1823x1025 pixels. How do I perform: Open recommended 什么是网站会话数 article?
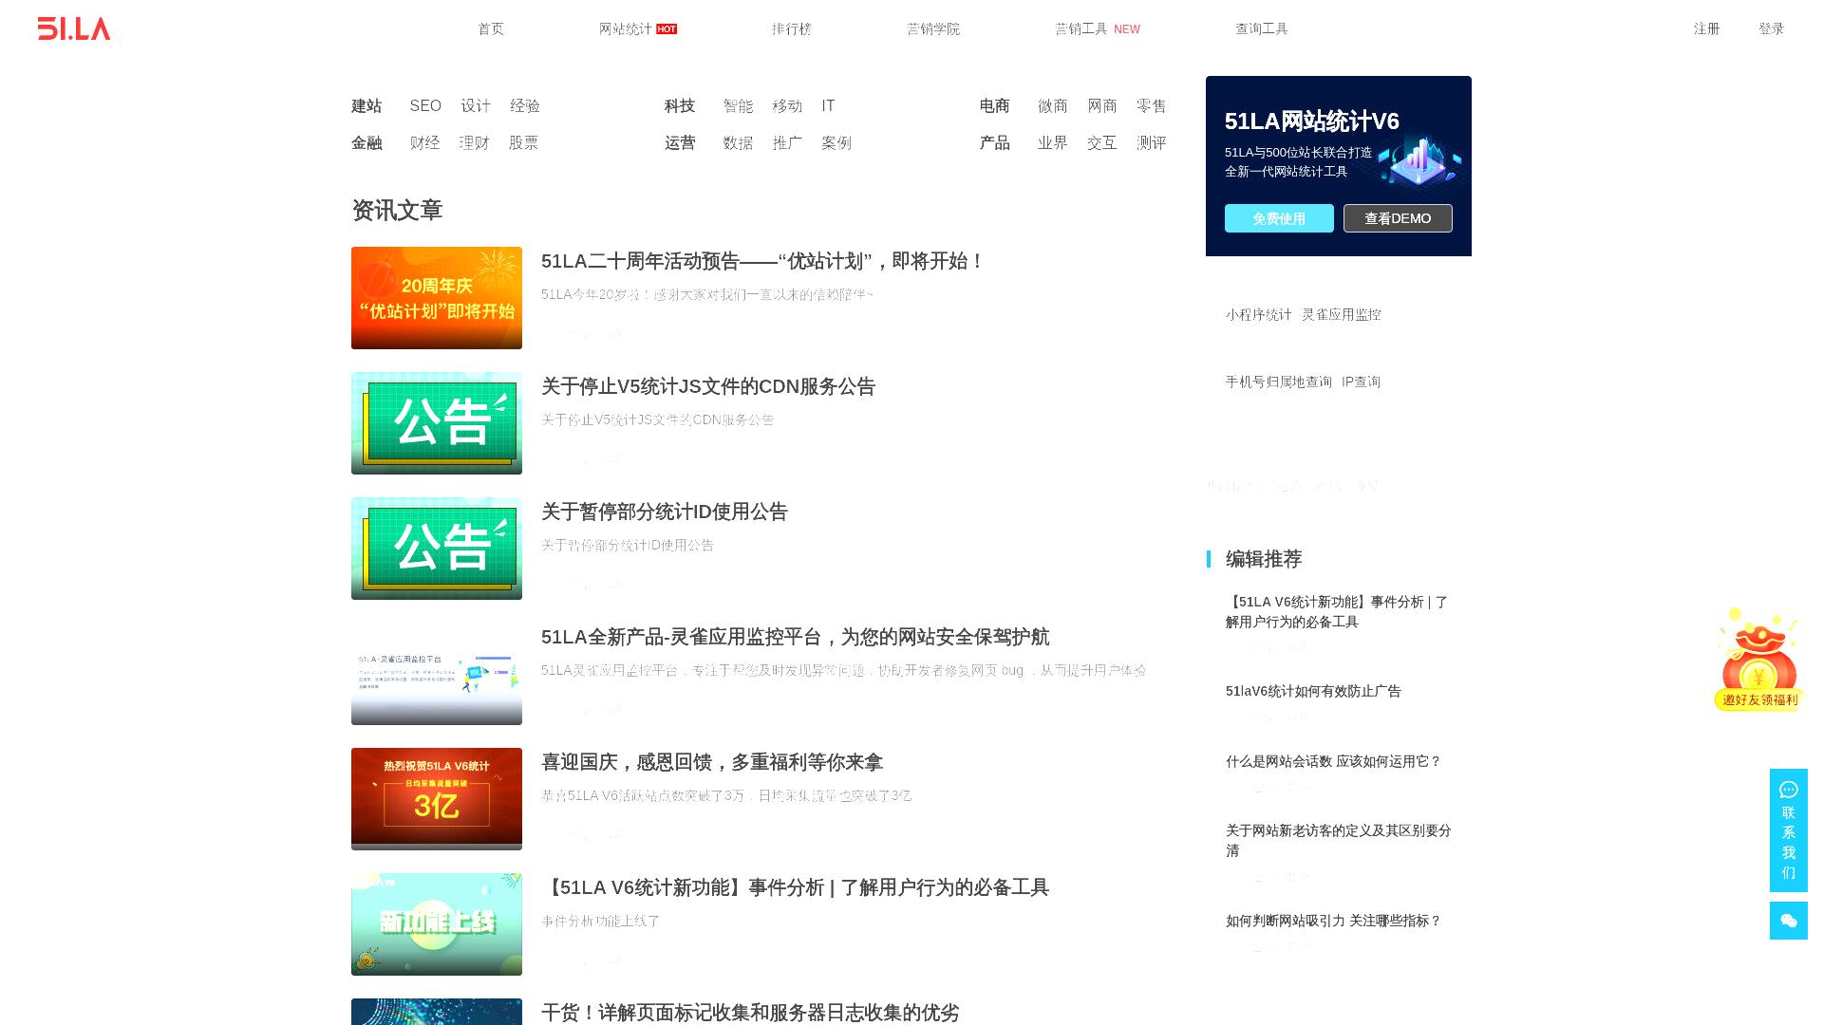coord(1333,761)
